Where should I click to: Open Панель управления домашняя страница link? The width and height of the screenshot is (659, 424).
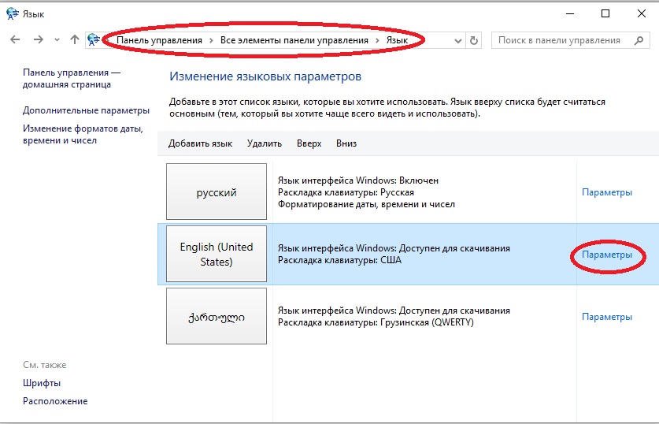(x=72, y=78)
